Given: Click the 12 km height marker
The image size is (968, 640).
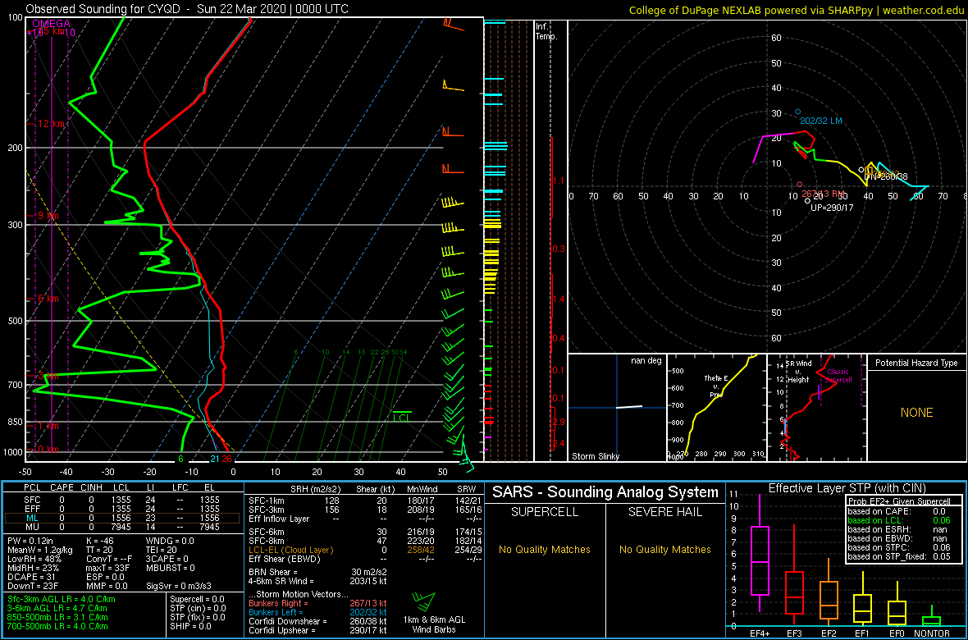Looking at the screenshot, I should click(51, 124).
